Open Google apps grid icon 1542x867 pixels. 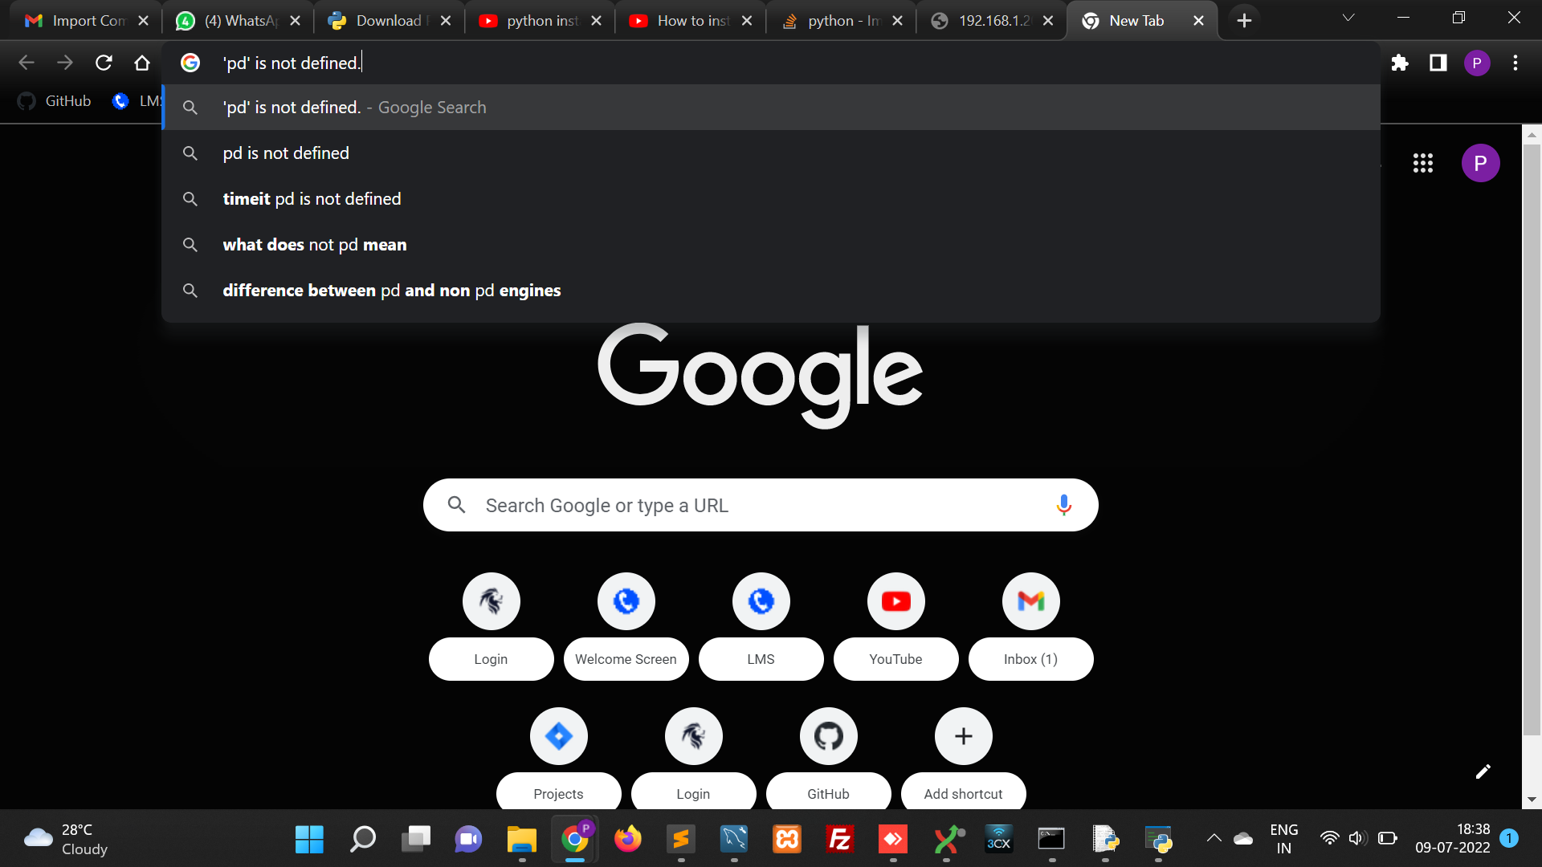tap(1422, 164)
